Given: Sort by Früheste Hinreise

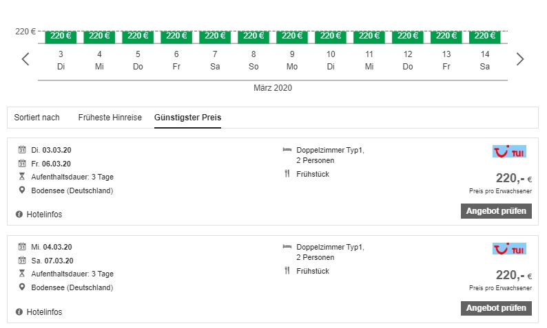Looking at the screenshot, I should tap(110, 118).
